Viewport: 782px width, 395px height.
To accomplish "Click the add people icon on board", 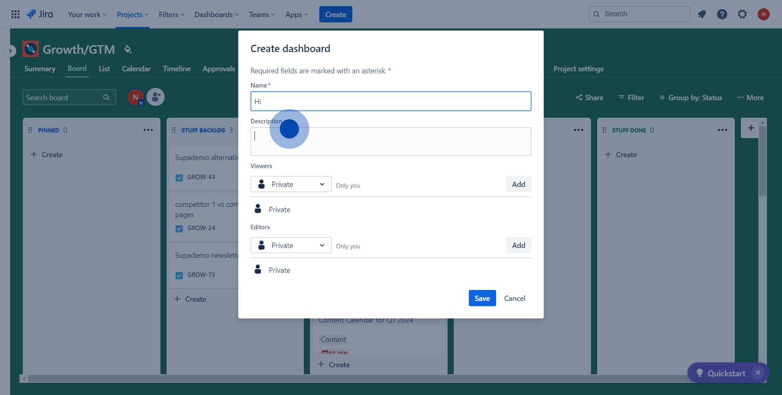I will coord(156,97).
